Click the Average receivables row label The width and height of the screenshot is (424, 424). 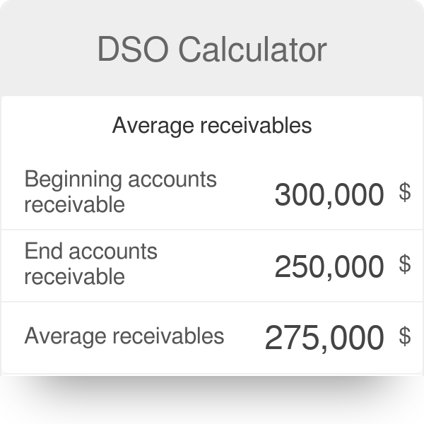coord(124,336)
